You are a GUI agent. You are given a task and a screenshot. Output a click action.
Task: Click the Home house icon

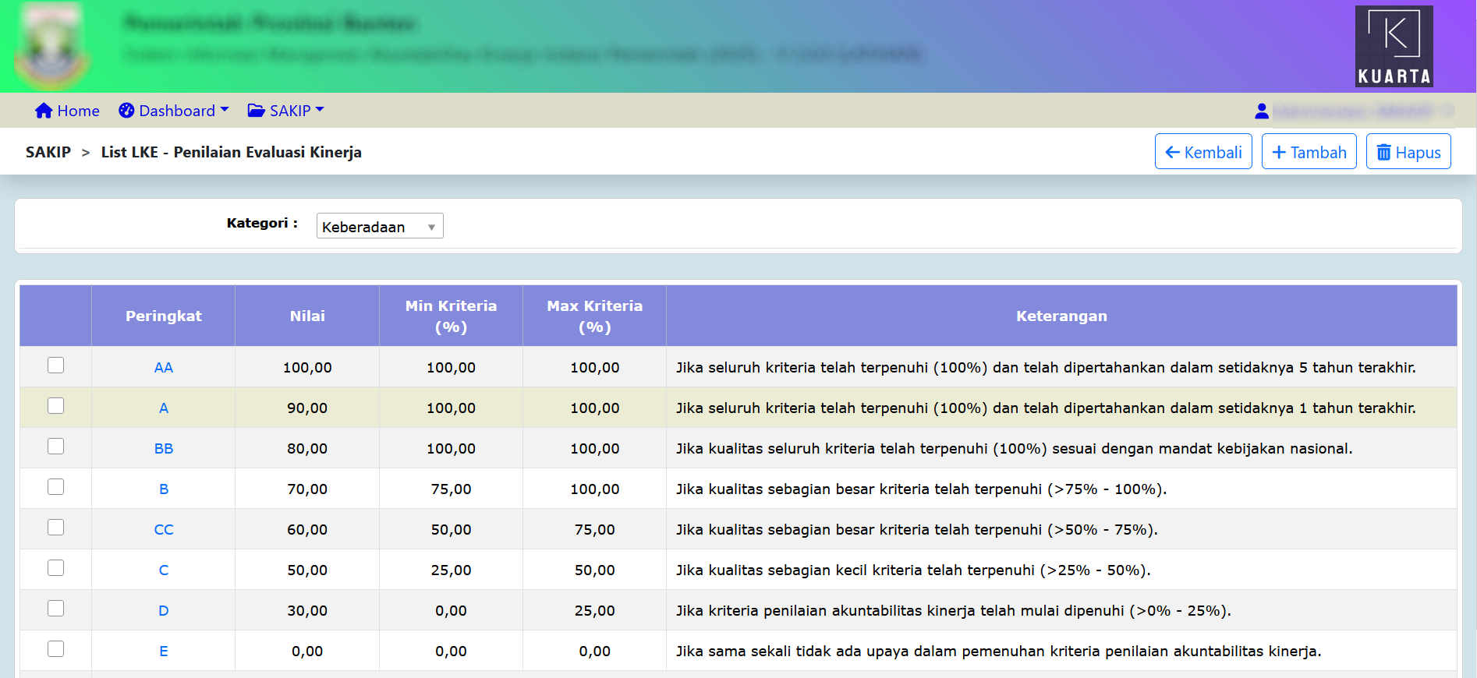(x=44, y=111)
